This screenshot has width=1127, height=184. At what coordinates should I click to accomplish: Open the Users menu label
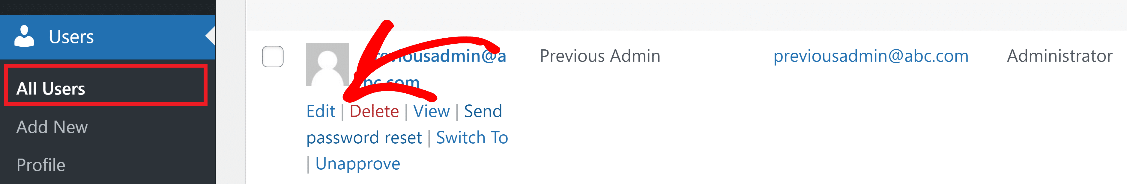71,37
